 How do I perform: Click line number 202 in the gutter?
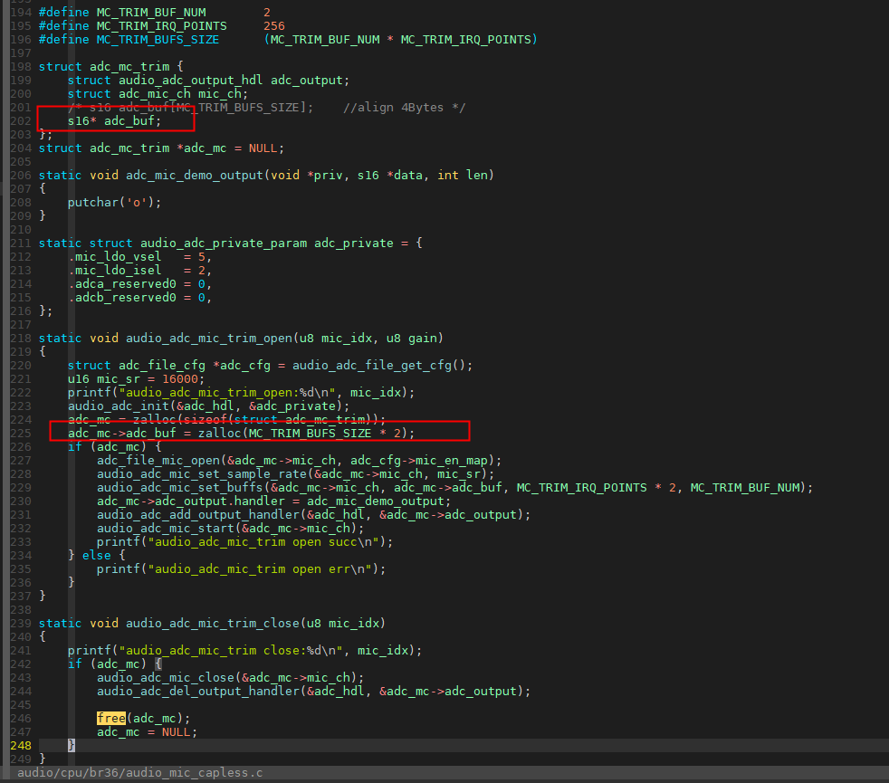coord(21,121)
